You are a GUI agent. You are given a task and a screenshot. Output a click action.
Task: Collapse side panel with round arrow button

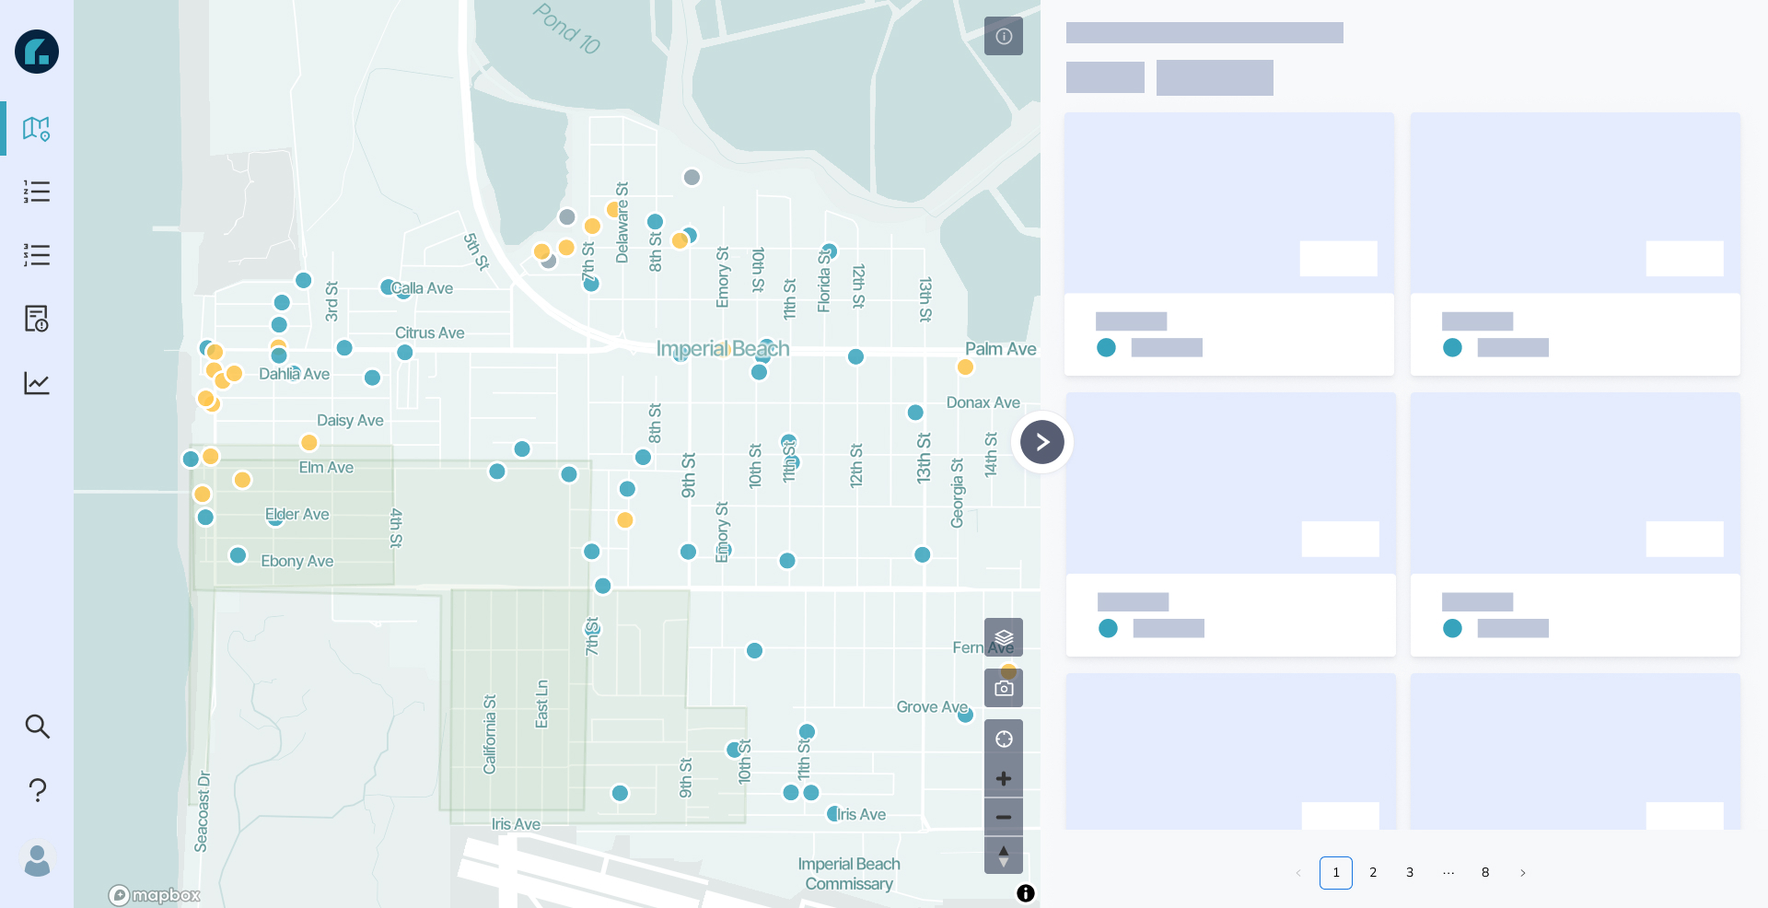tap(1041, 442)
